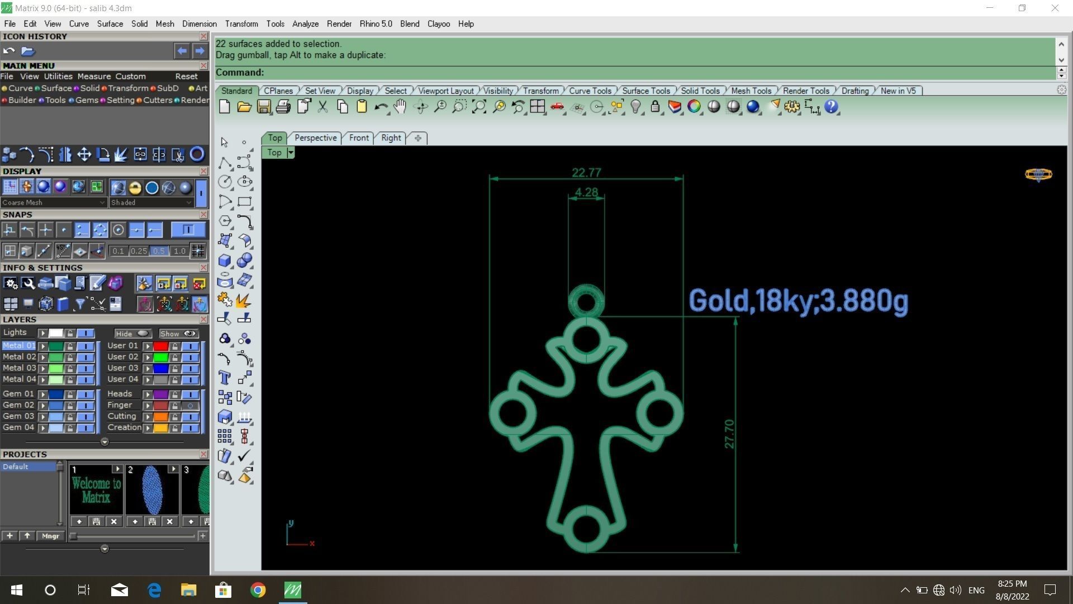Open the Analyze menu
Viewport: 1073px width, 604px height.
305,24
